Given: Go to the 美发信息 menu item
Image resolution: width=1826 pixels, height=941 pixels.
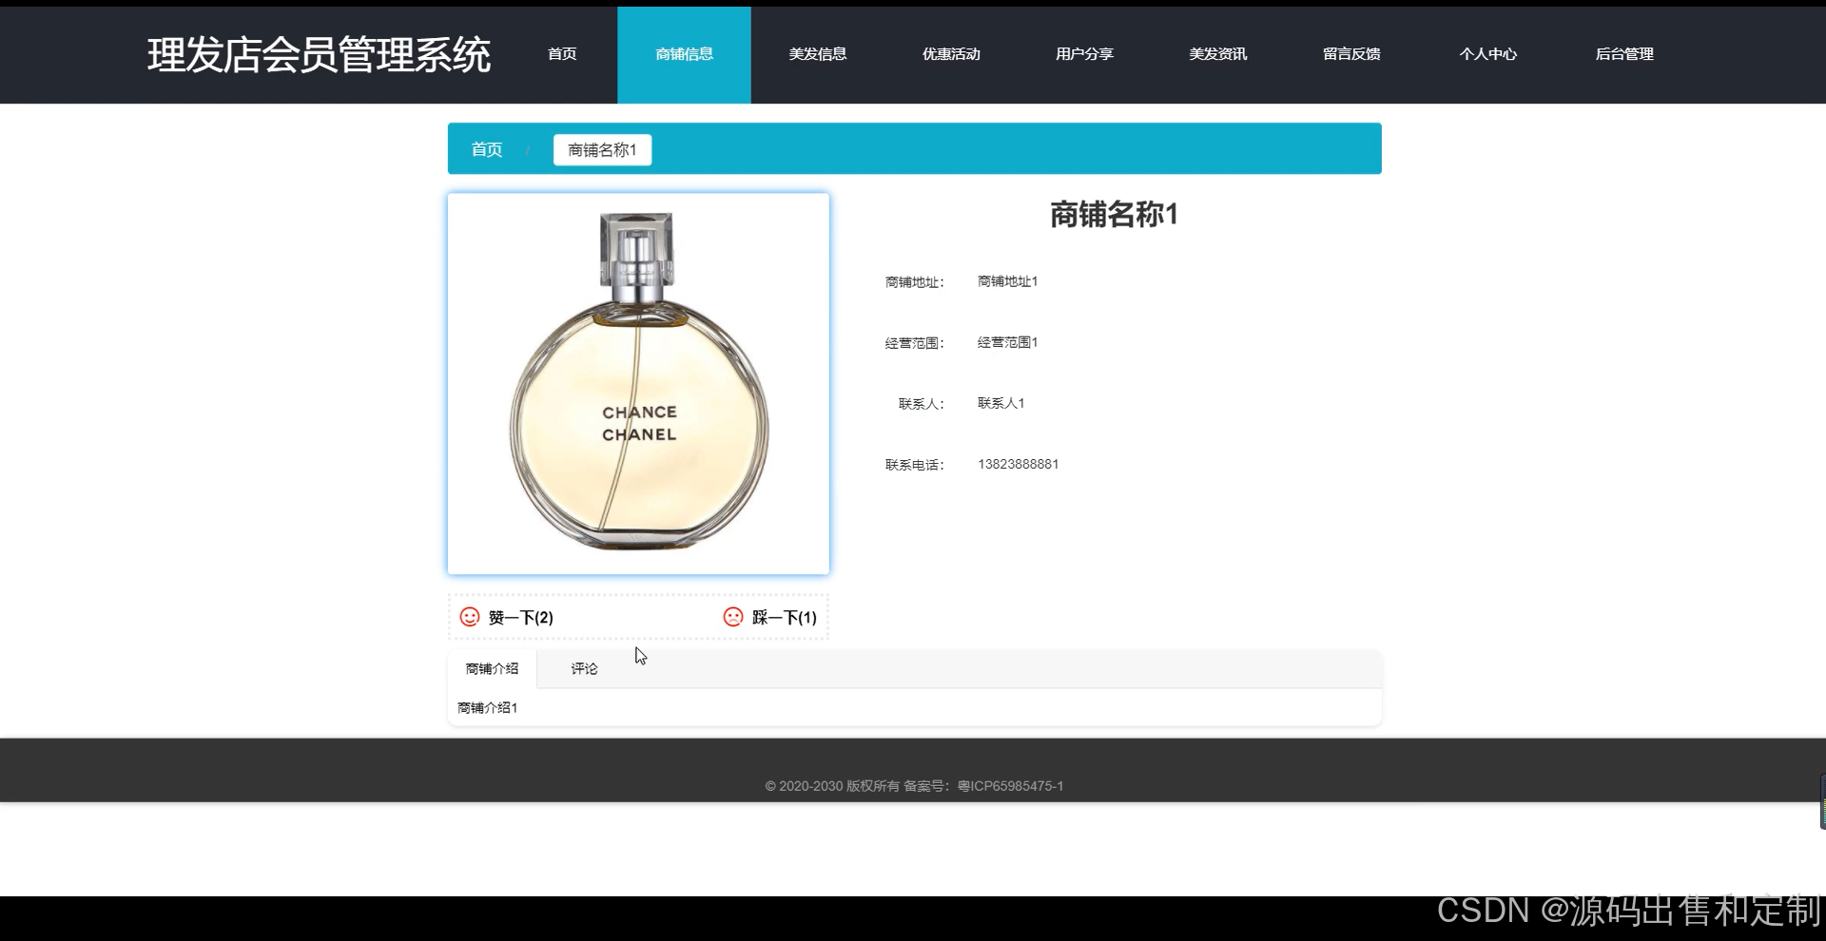Looking at the screenshot, I should [x=818, y=54].
